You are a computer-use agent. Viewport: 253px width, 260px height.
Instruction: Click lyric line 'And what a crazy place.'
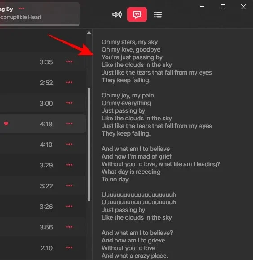(x=135, y=256)
